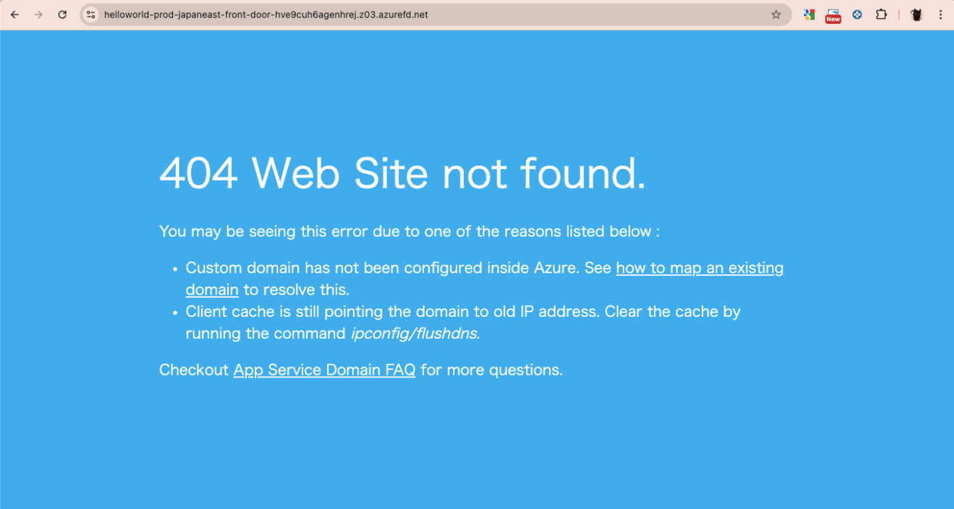The height and width of the screenshot is (509, 954).
Task: Open the App Service Domain FAQ link
Action: [x=324, y=370]
